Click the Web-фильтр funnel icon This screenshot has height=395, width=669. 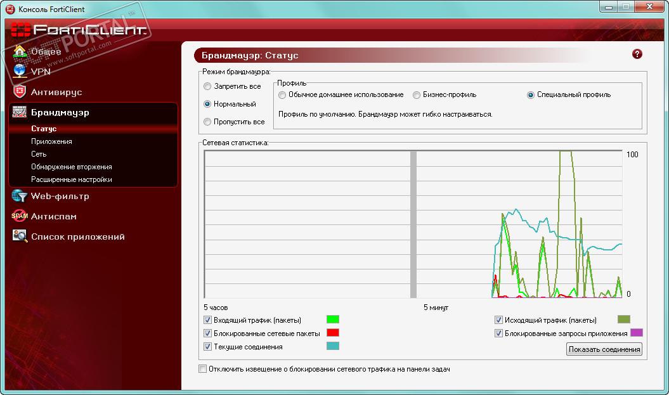click(x=20, y=196)
